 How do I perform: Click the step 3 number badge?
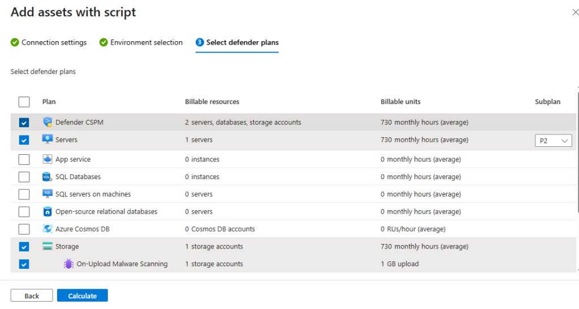pos(200,42)
